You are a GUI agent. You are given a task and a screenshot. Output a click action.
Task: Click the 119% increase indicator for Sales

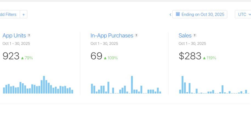pos(210,58)
